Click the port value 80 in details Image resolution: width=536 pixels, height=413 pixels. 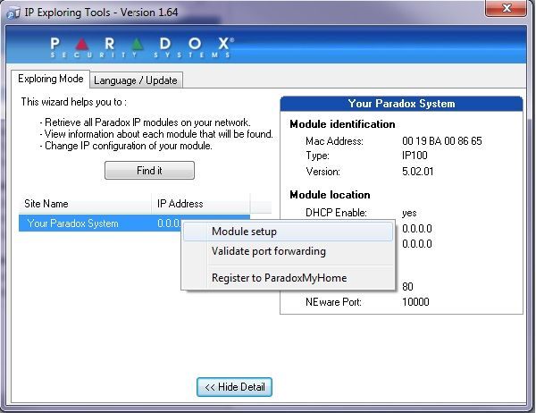[409, 287]
